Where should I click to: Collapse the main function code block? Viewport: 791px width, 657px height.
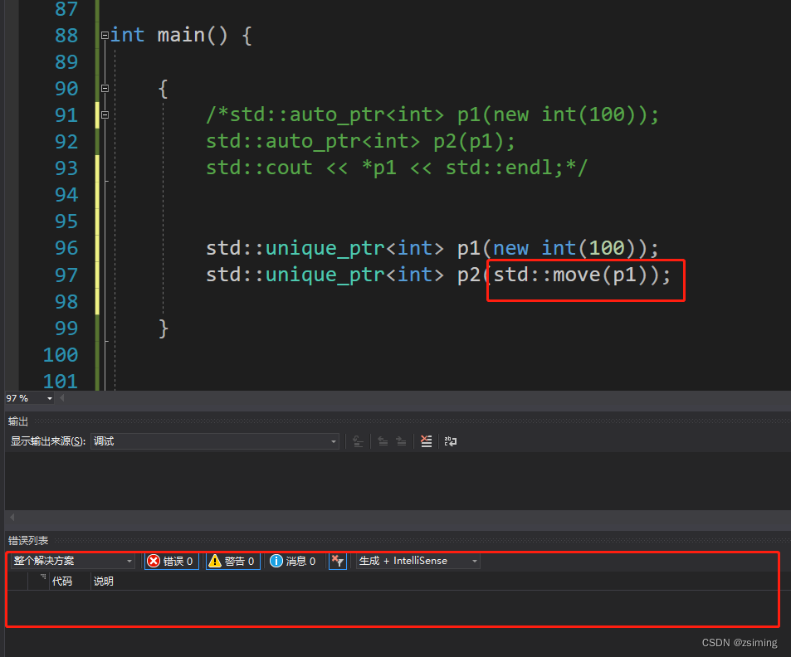point(105,36)
